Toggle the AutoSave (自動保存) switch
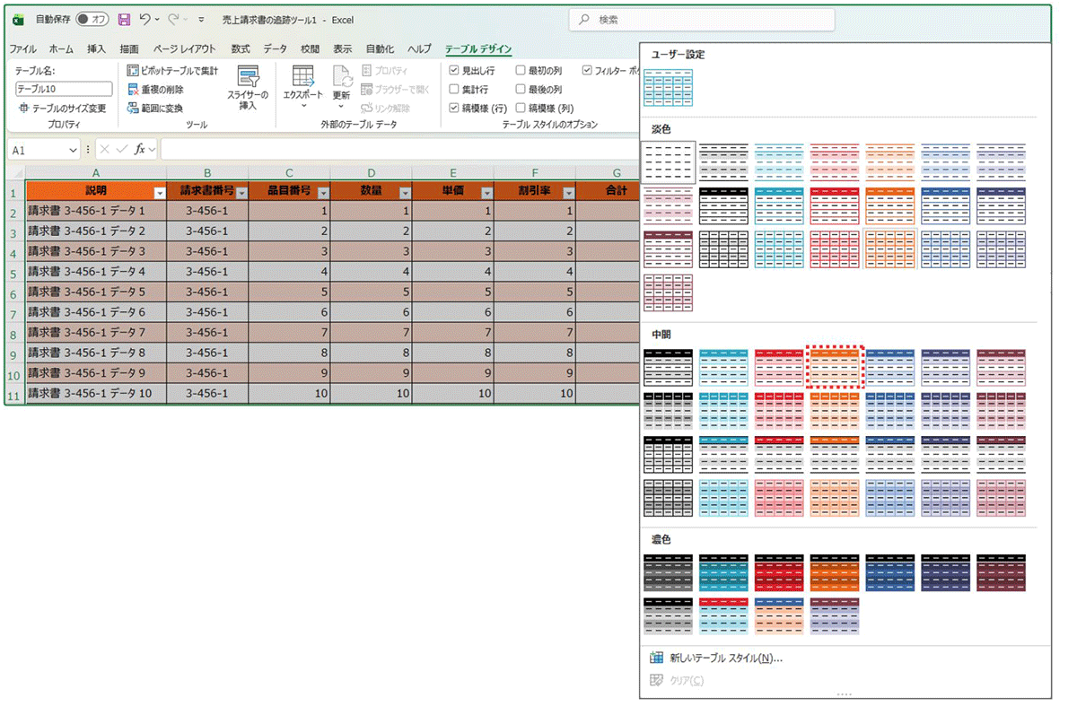 pyautogui.click(x=92, y=19)
